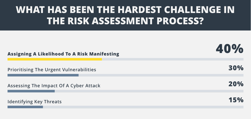
Task: Click the empty grey track of the 30% bar
Action: (161, 75)
